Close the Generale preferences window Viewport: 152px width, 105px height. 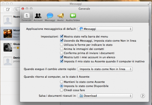point(23,9)
